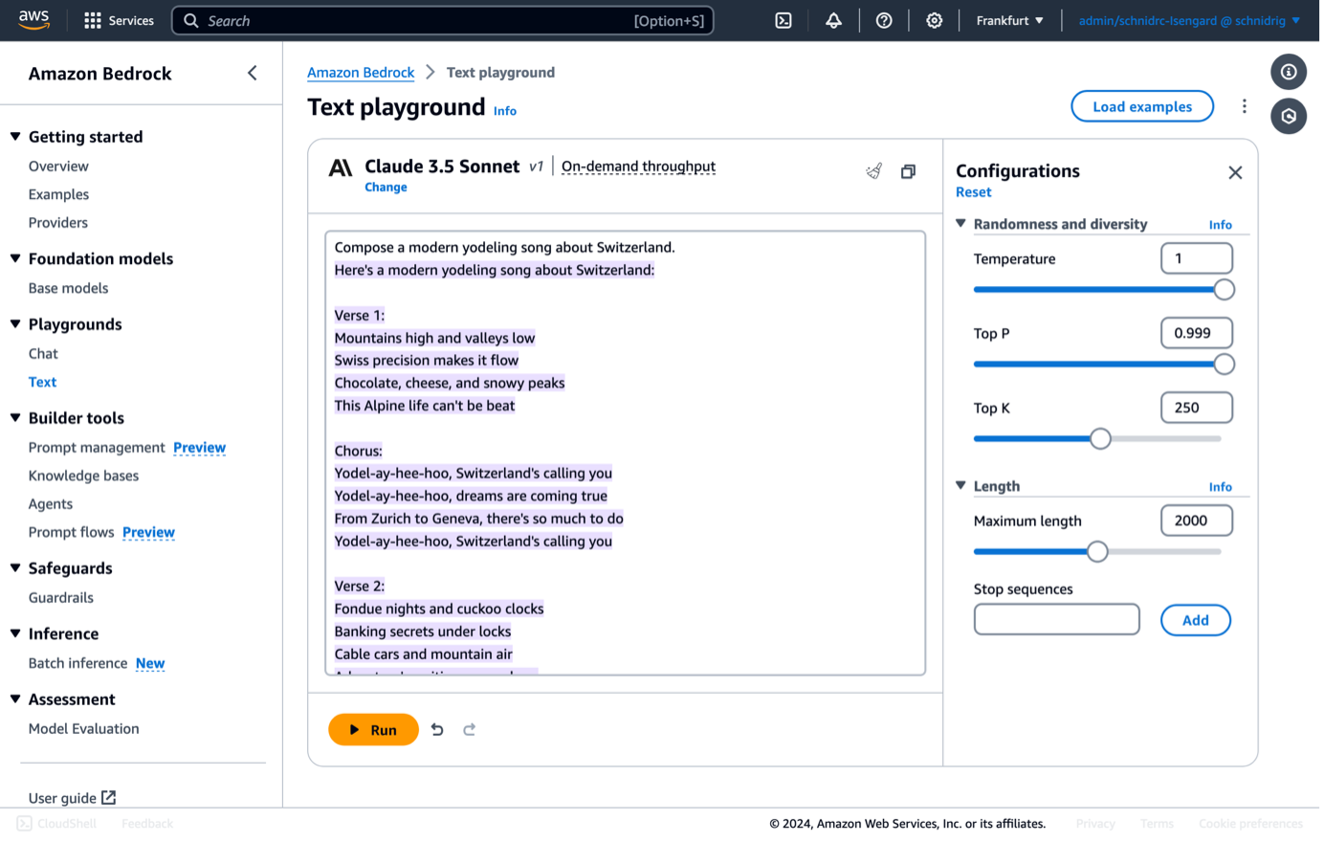This screenshot has height=842, width=1324.
Task: Click the copy icon beside the broom
Action: point(908,171)
